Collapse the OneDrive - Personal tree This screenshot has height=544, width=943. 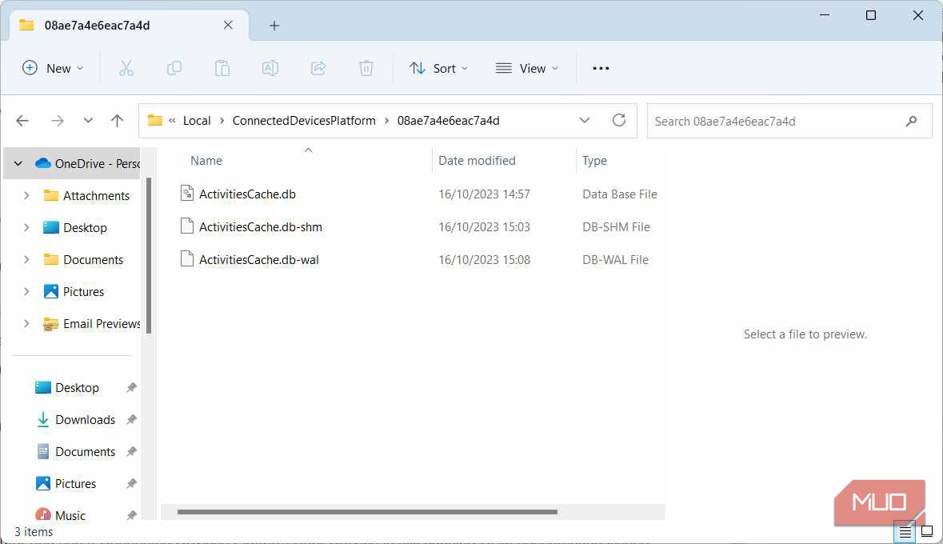tap(18, 163)
